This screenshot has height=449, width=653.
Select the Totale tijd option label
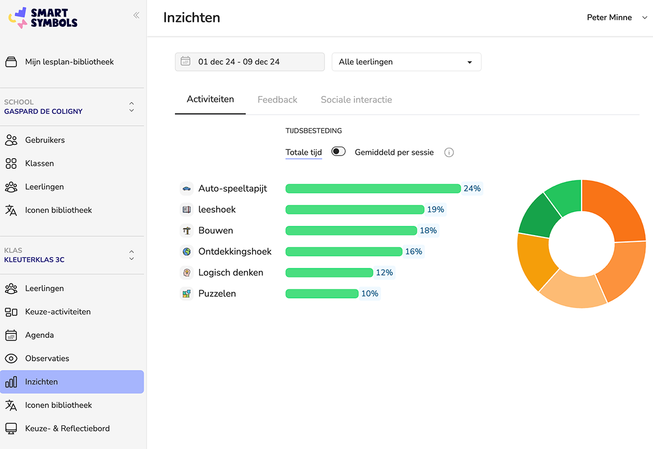(x=304, y=153)
